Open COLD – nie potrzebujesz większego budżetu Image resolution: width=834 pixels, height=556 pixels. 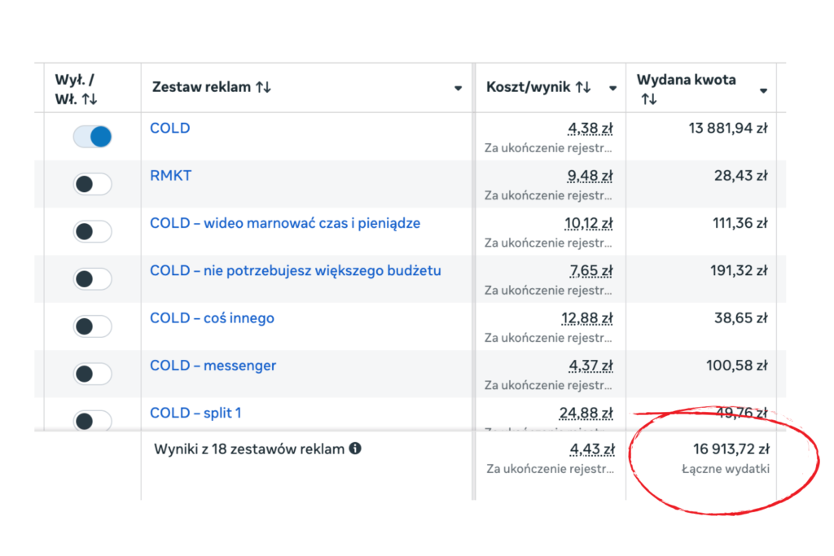click(295, 270)
